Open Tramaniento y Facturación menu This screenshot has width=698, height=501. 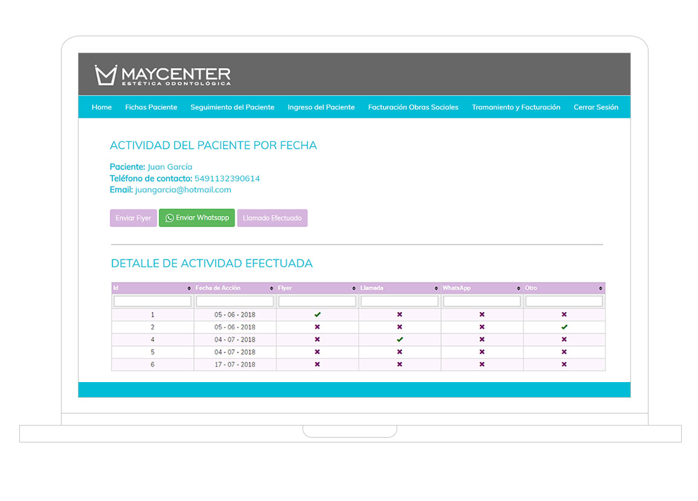pyautogui.click(x=516, y=107)
